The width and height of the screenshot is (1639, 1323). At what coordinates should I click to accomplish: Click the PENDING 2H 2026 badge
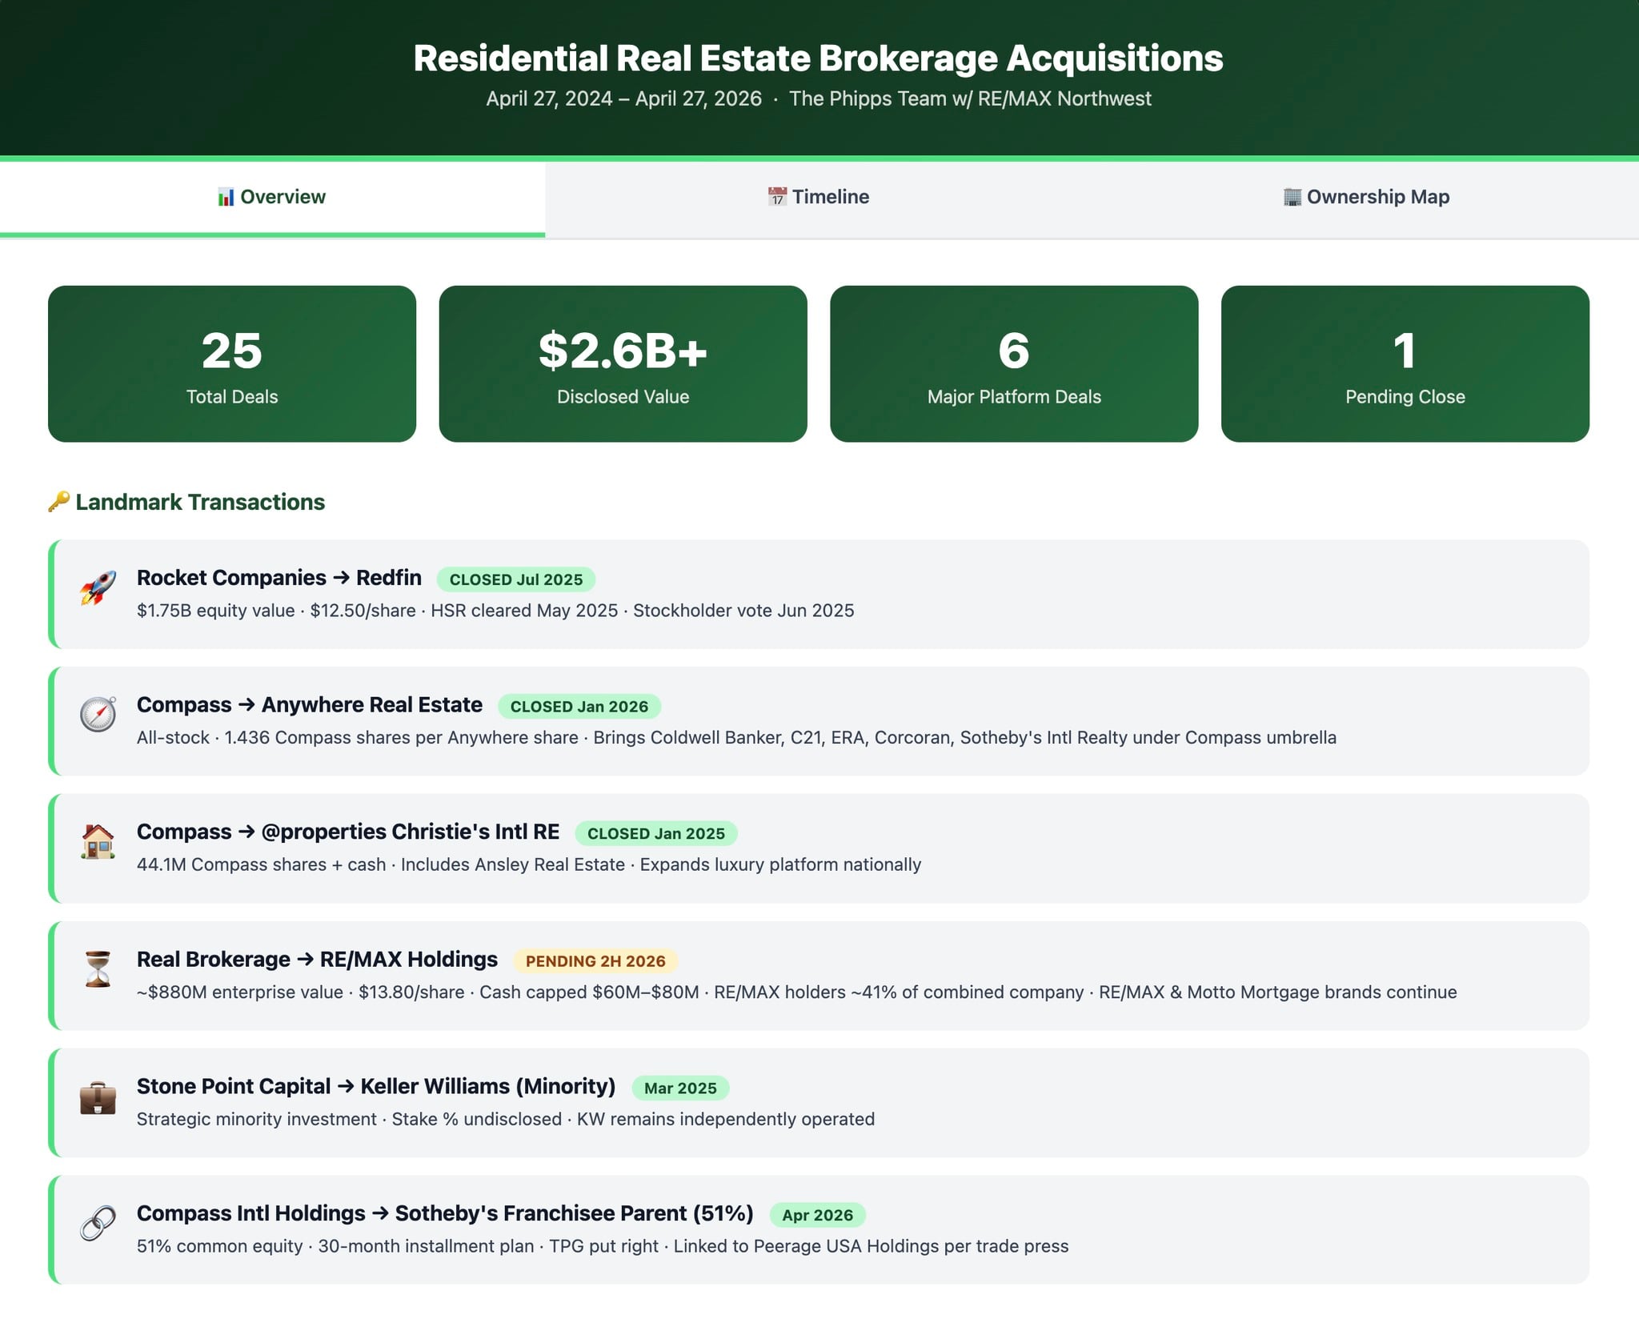pyautogui.click(x=595, y=961)
